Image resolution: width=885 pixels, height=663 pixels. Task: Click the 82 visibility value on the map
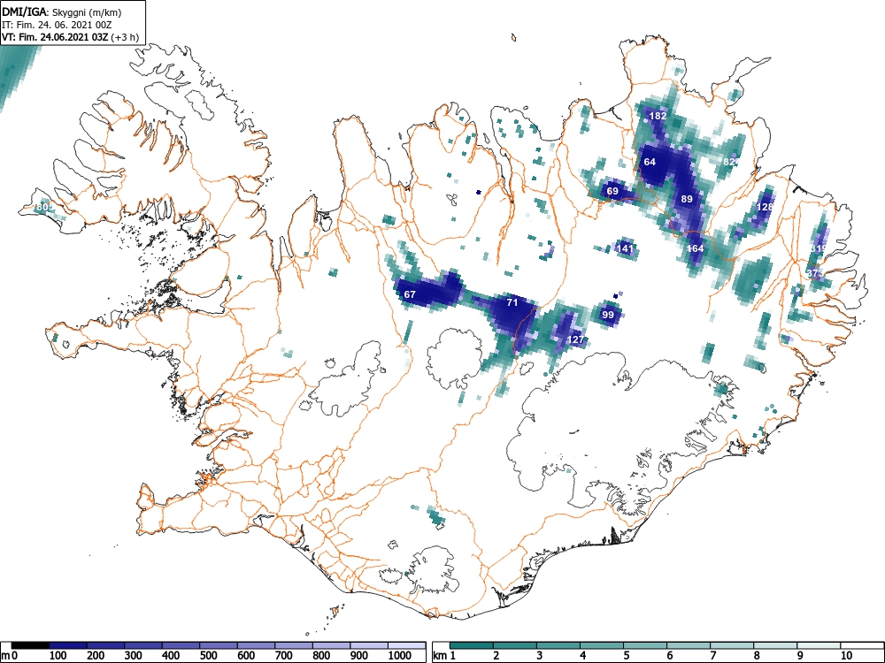tap(729, 162)
